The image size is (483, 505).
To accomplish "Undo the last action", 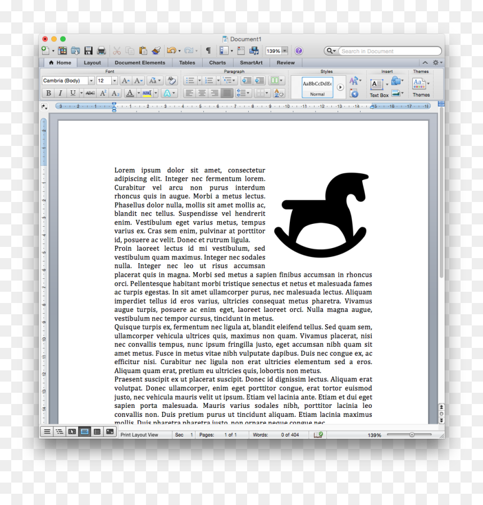I will (171, 50).
